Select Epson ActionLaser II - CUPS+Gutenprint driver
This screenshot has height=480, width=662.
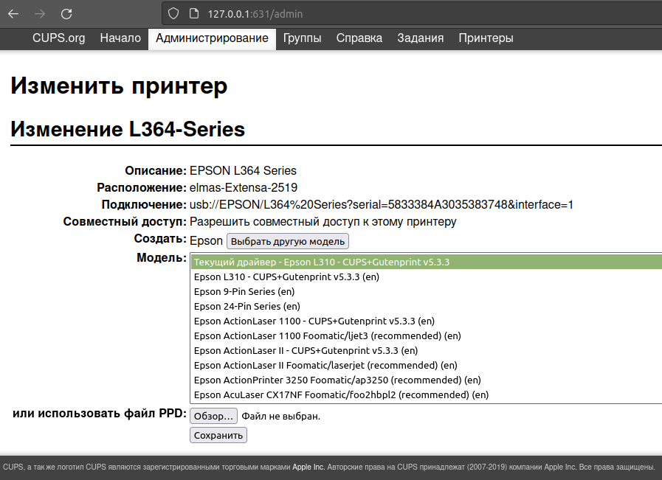point(427,350)
